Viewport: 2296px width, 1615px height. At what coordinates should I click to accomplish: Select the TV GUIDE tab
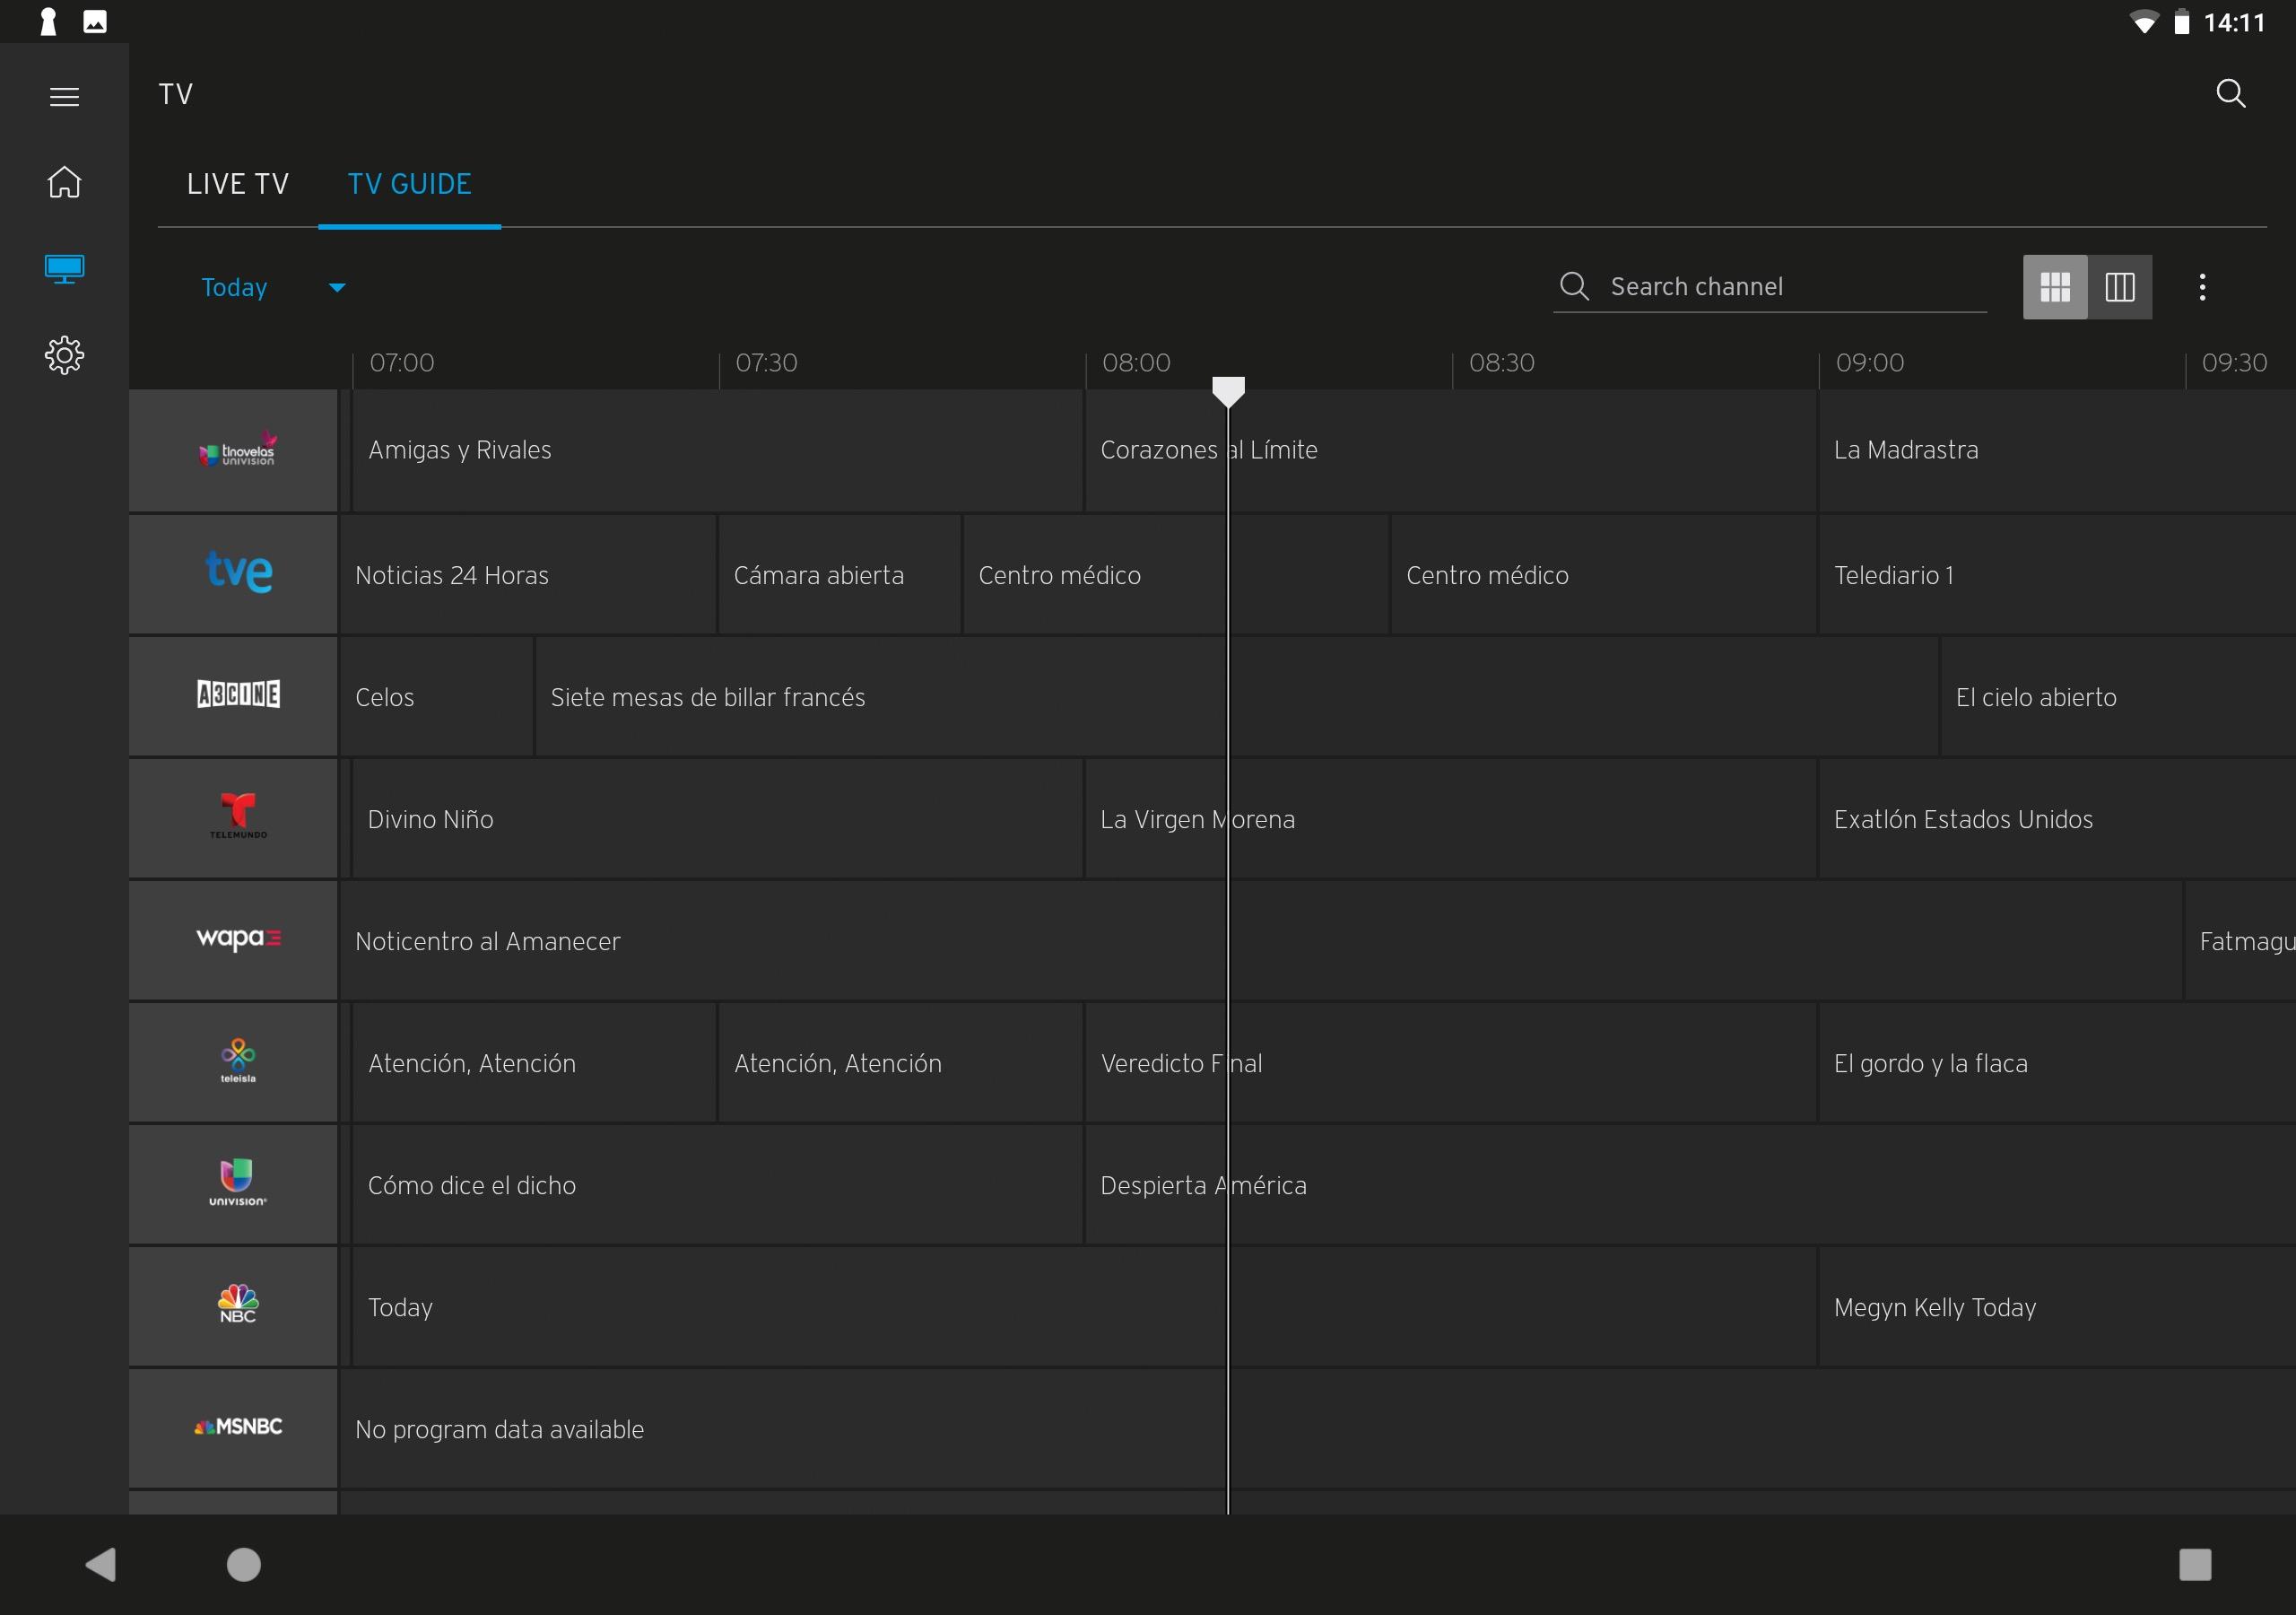coord(409,184)
